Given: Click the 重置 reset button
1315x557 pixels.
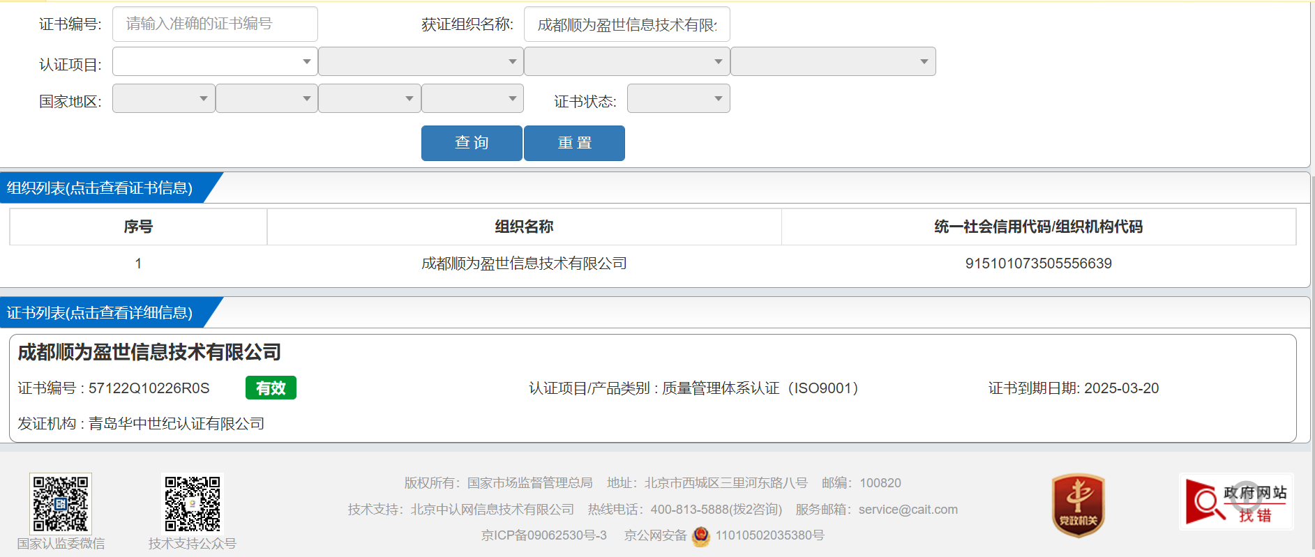Looking at the screenshot, I should pos(574,143).
